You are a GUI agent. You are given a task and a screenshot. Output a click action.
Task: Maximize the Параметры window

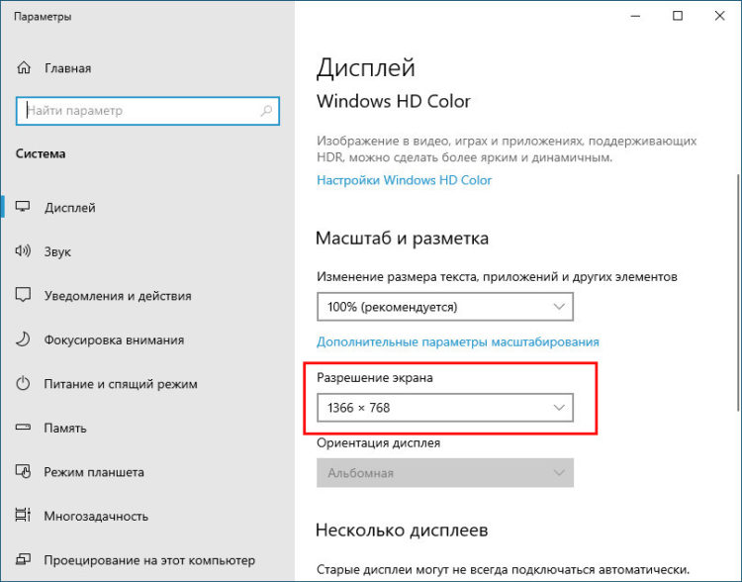click(x=678, y=16)
